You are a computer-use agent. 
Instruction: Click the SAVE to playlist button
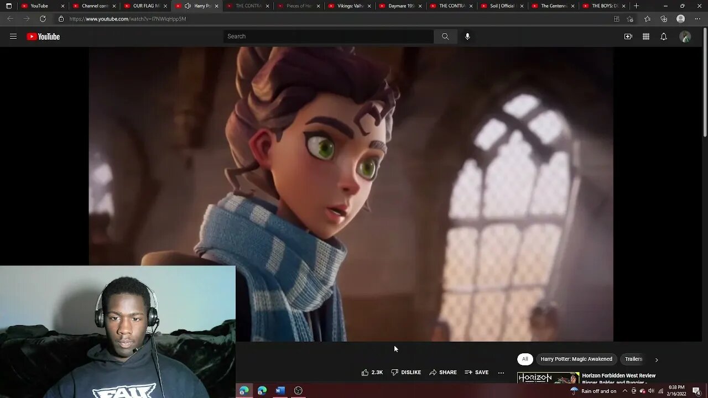[476, 373]
